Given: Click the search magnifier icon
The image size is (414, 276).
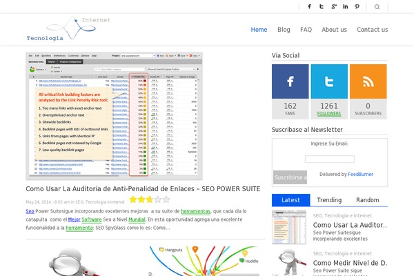Looking at the screenshot, I should (x=377, y=7).
